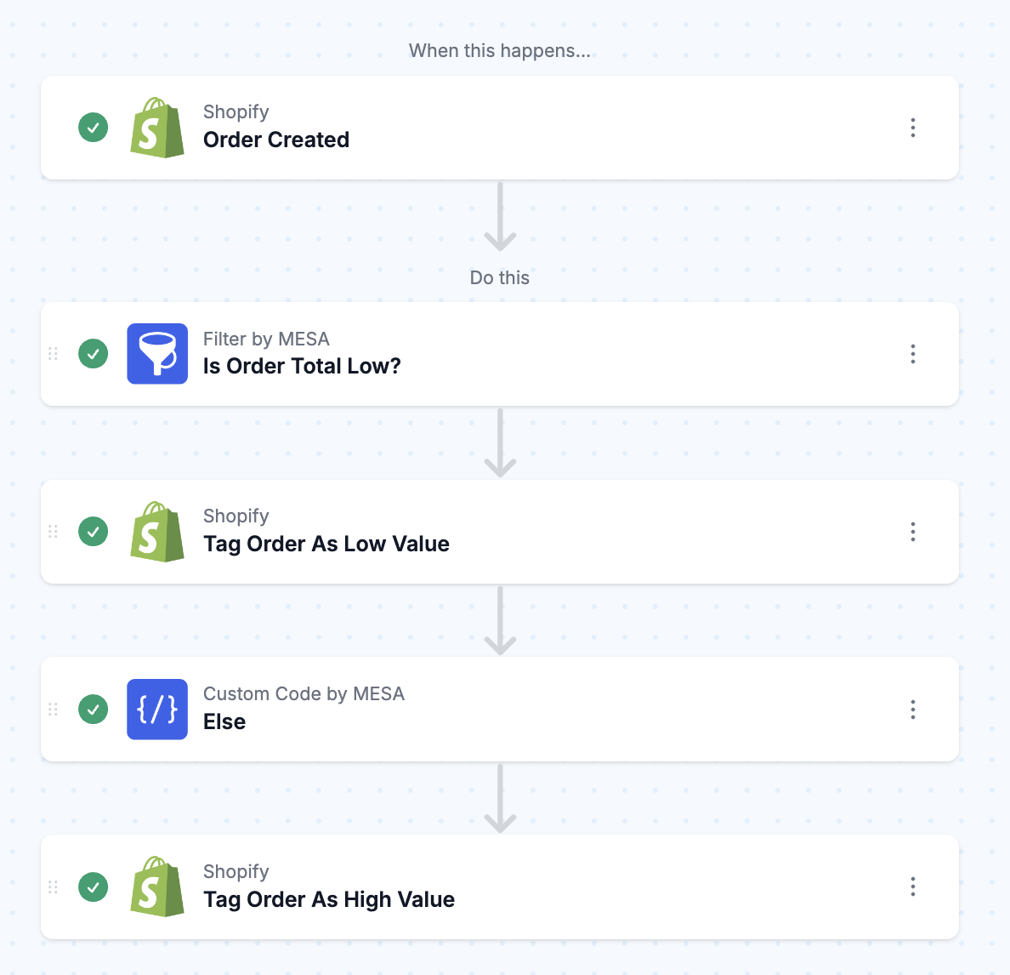
Task: Open the kebab menu on Tag Order As Low Value
Action: [x=912, y=532]
